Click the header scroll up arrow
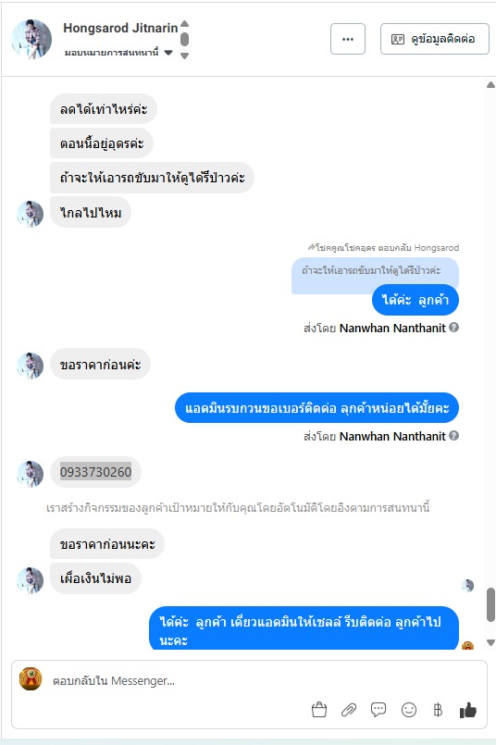496x745 pixels. click(x=185, y=24)
